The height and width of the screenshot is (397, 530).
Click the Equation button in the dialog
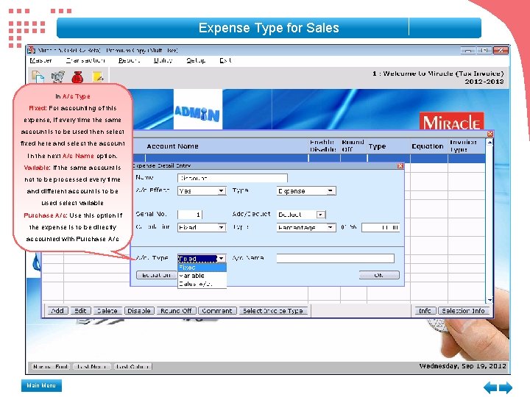pyautogui.click(x=156, y=275)
